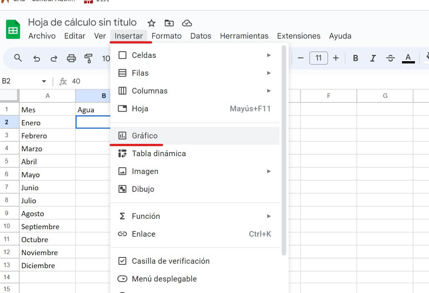The image size is (429, 293).
Task: Apply strikethrough to the selection
Action: 390,58
